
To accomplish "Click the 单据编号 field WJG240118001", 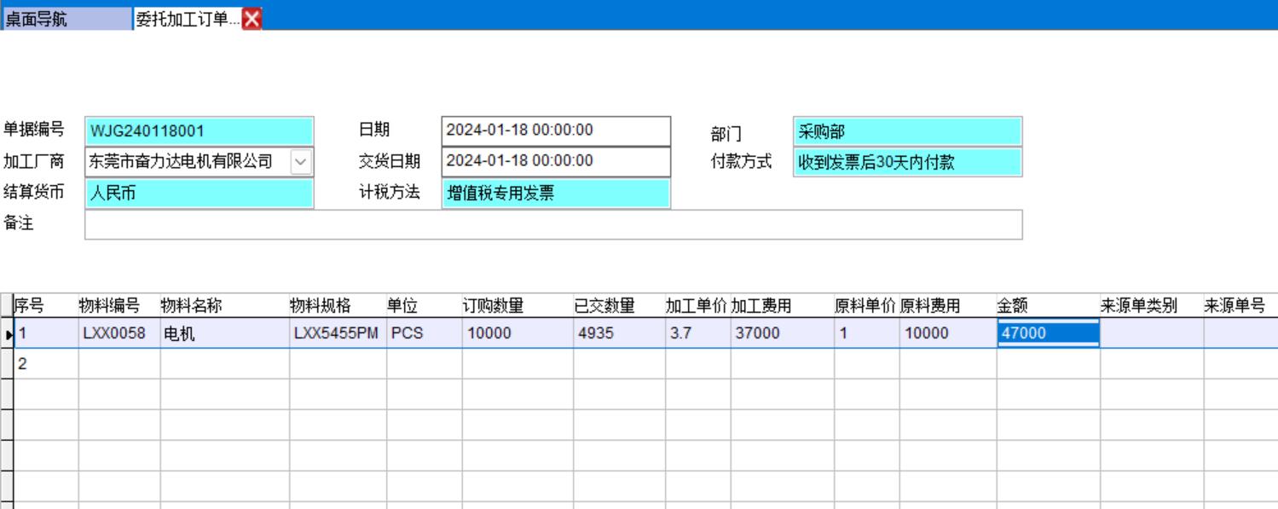I will coord(200,131).
